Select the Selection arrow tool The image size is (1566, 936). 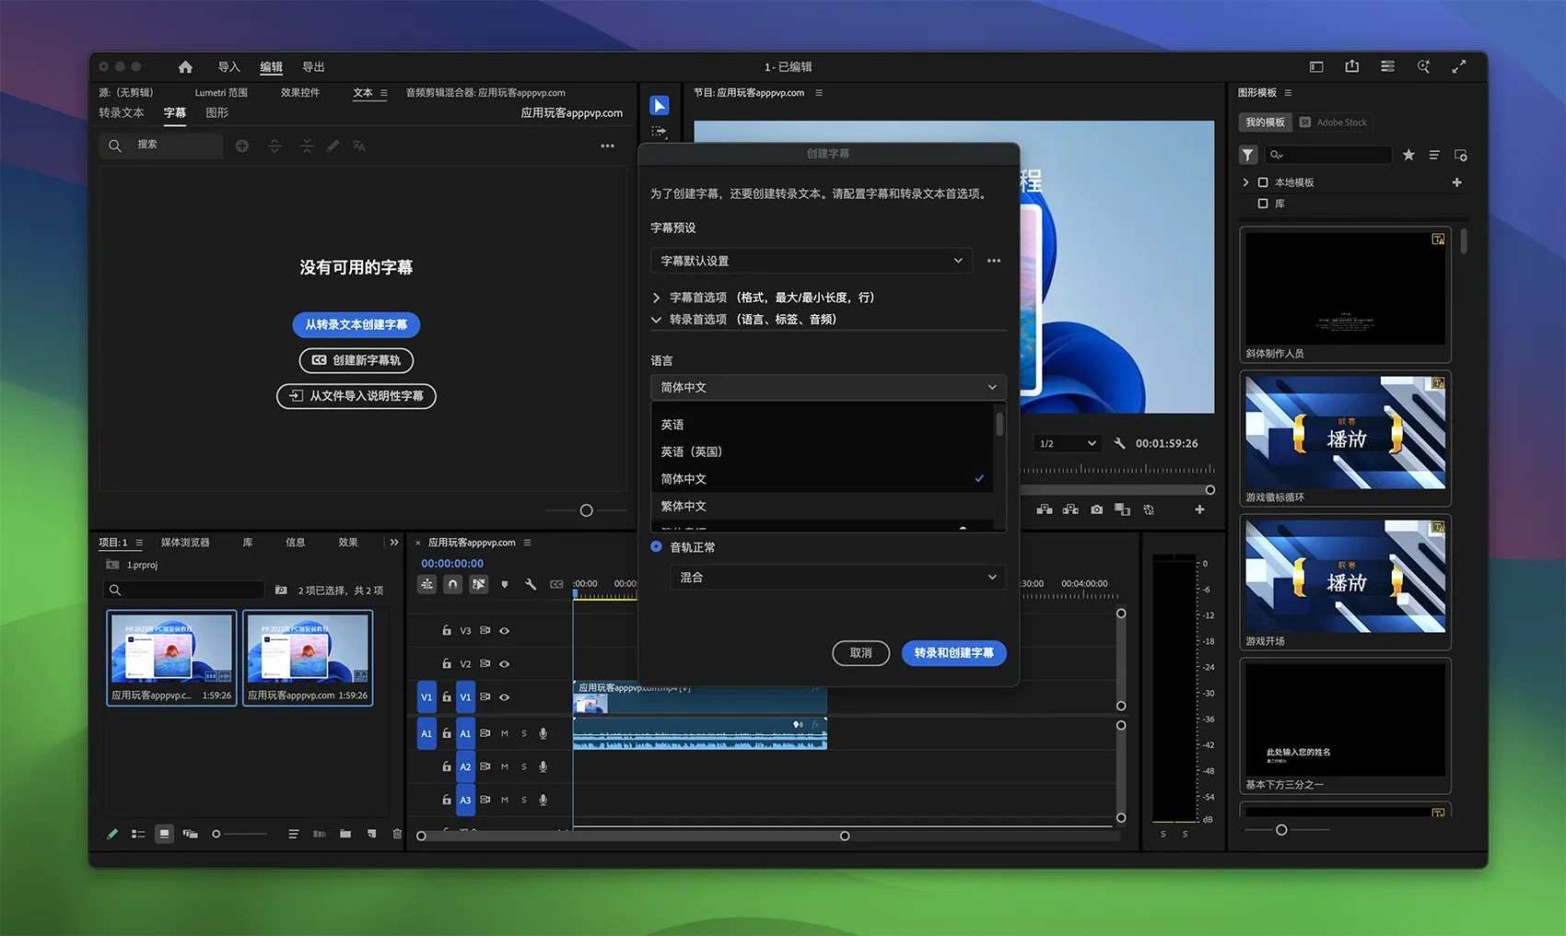click(x=660, y=106)
